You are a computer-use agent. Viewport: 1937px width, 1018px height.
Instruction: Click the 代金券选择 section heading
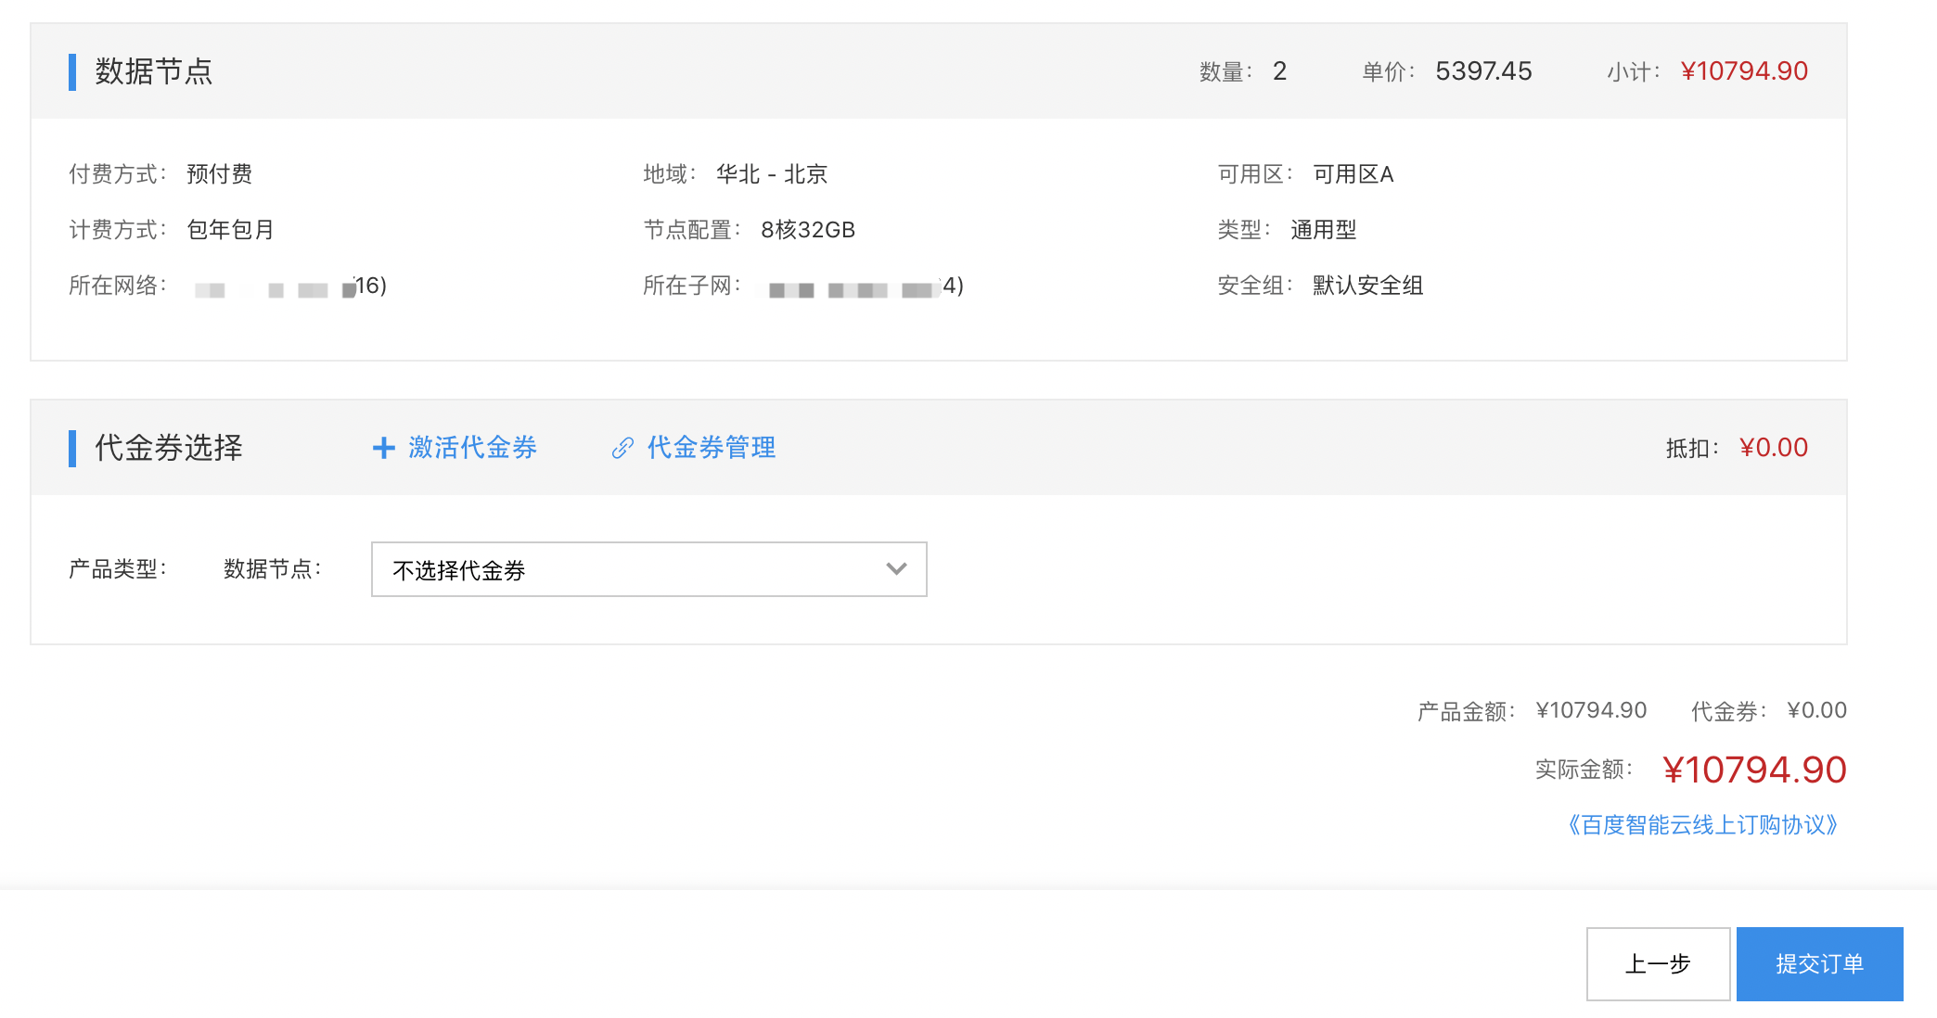pyautogui.click(x=169, y=448)
